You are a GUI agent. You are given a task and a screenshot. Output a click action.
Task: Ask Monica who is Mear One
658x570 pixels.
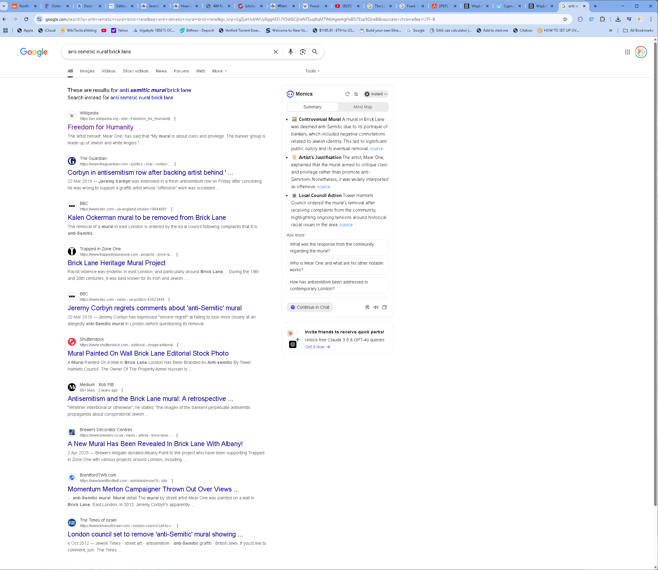click(x=337, y=266)
